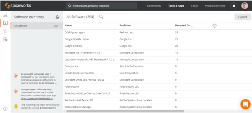Screen dimensions: 252x113
Task: Click Absolute Software Inc. publisher cell
Action: coord(132,66)
